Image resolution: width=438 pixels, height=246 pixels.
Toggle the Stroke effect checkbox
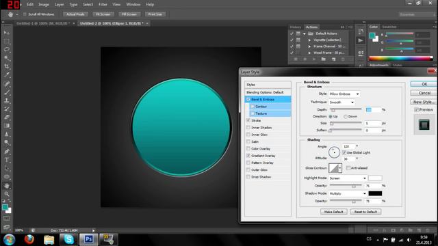tap(248, 120)
